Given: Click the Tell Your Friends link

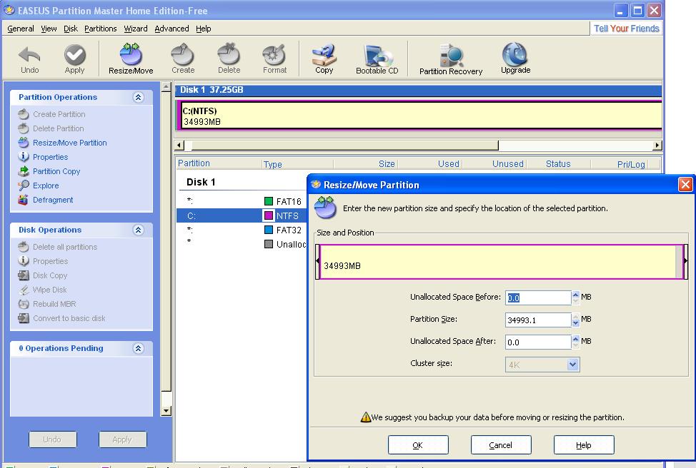Looking at the screenshot, I should (x=626, y=29).
